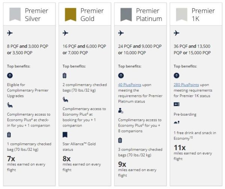
Task: Click the Premier 1K badge swatch
Action: point(181,14)
